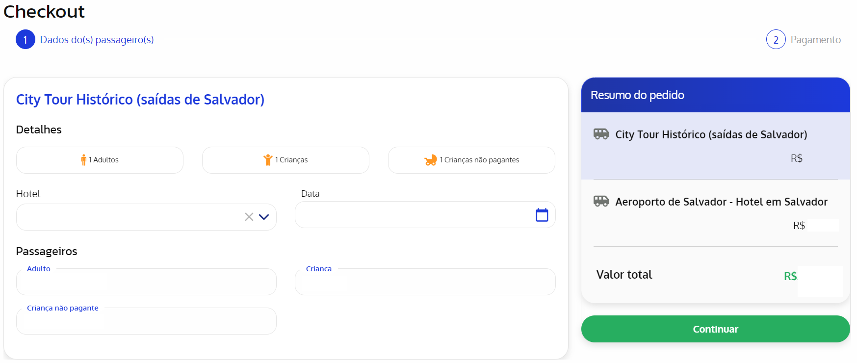857x363 pixels.
Task: Click the 1 Crianças não pagantes box
Action: pyautogui.click(x=471, y=160)
